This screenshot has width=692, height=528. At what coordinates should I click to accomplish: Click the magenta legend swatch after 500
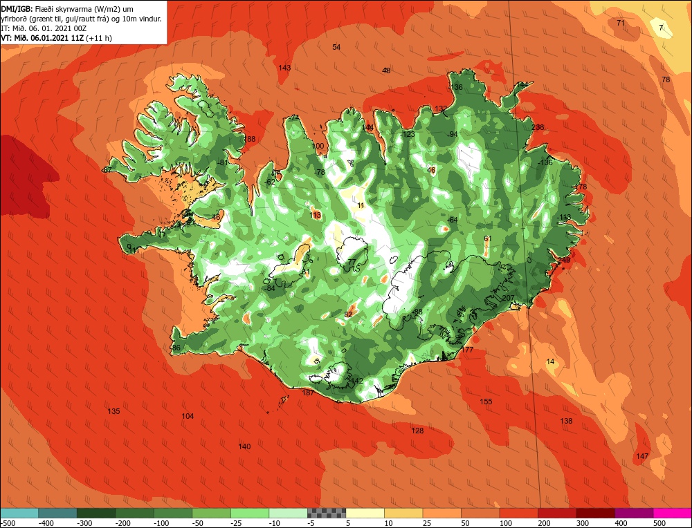(672, 513)
